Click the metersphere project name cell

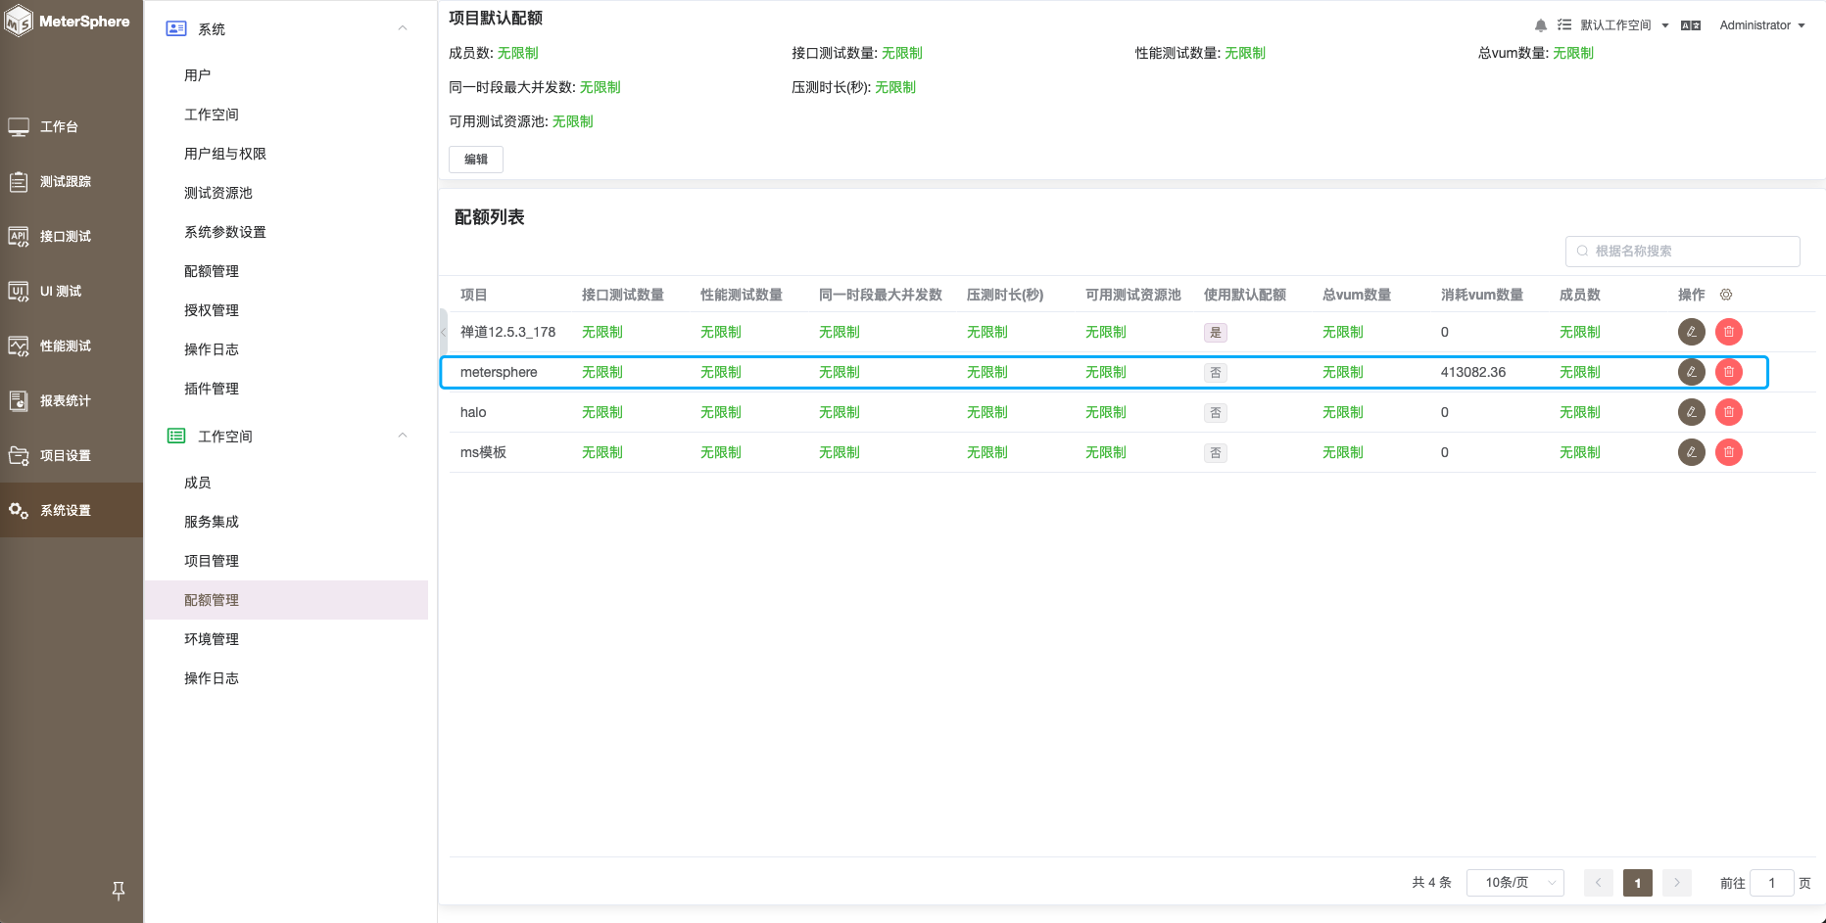point(499,372)
